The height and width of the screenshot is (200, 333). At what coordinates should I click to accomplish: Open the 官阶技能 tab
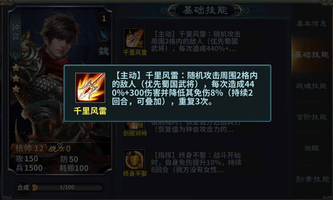click(x=311, y=117)
